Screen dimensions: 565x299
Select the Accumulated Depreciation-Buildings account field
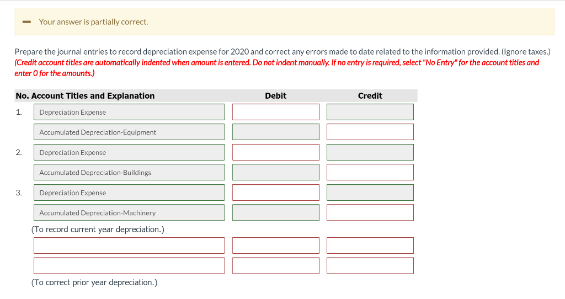coord(129,172)
